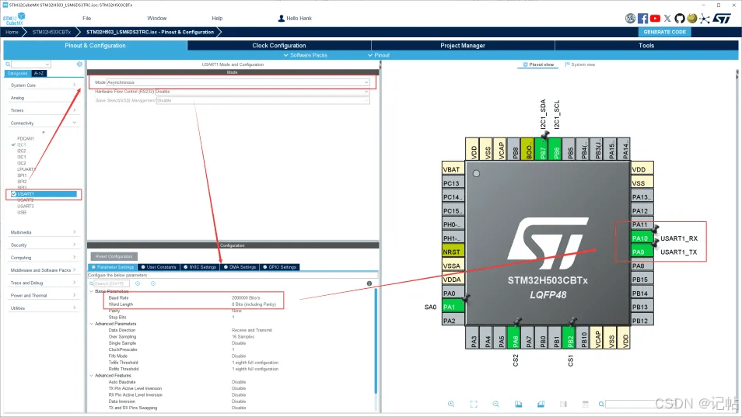Click the settings gear above Categories

79,64
